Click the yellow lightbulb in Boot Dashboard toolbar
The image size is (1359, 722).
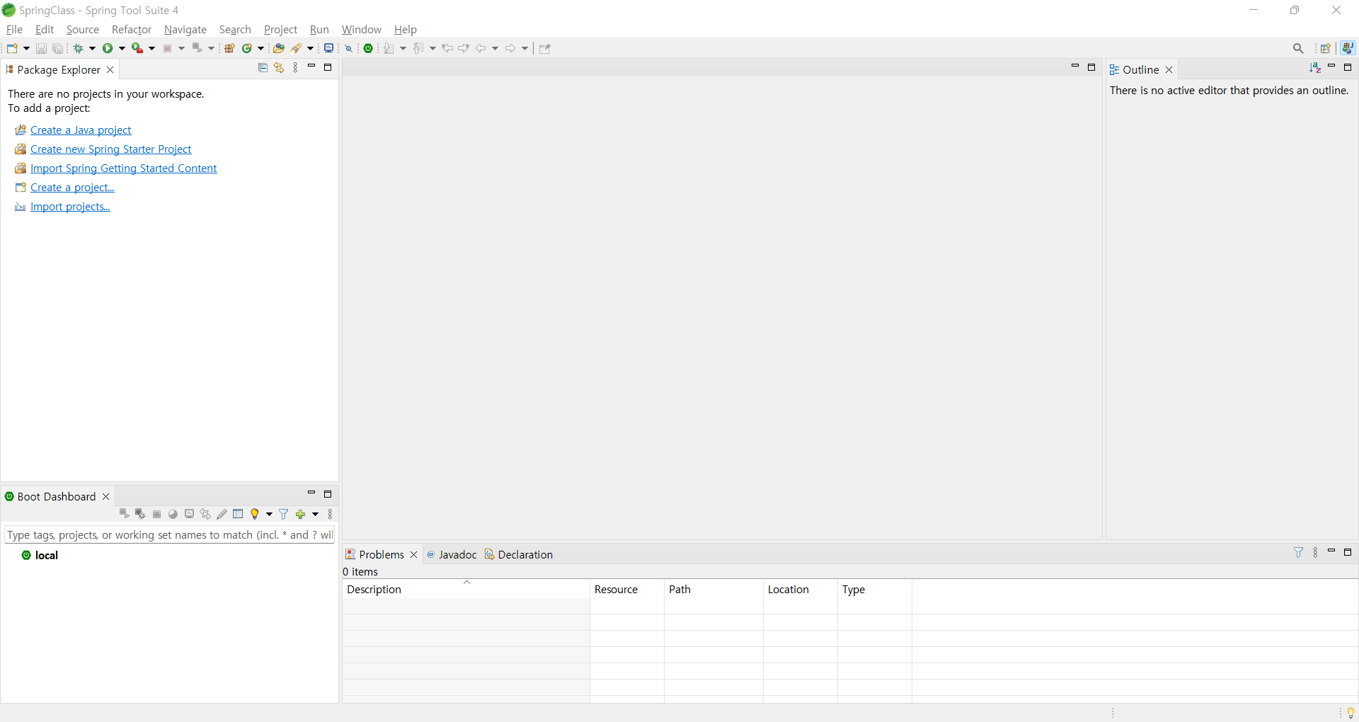255,514
